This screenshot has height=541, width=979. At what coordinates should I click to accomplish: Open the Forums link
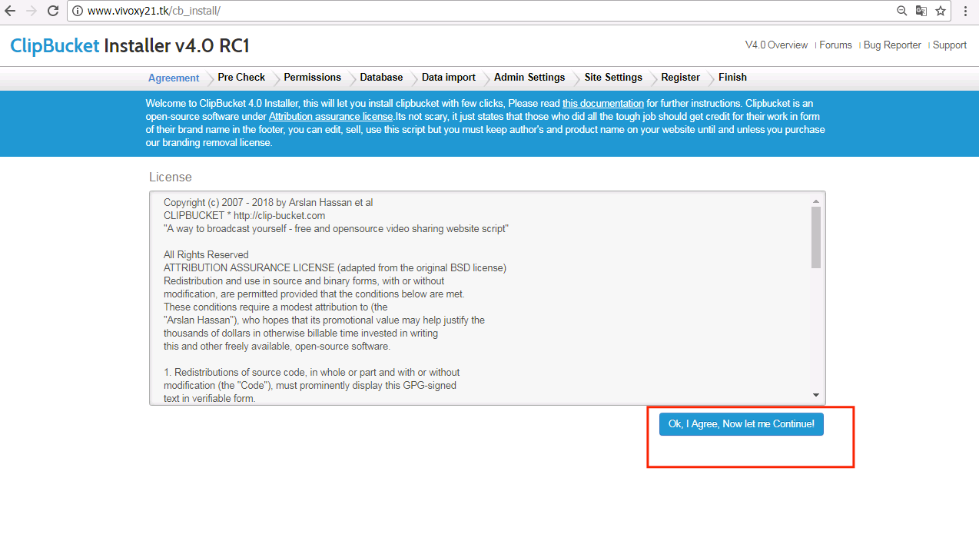pos(835,45)
